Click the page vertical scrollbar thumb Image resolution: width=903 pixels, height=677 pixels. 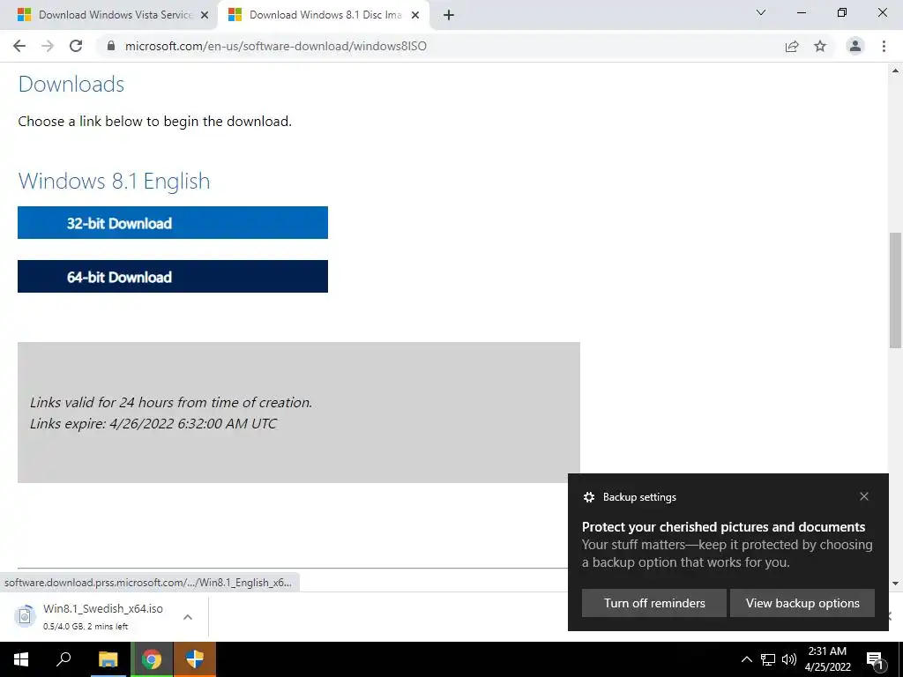click(x=895, y=290)
